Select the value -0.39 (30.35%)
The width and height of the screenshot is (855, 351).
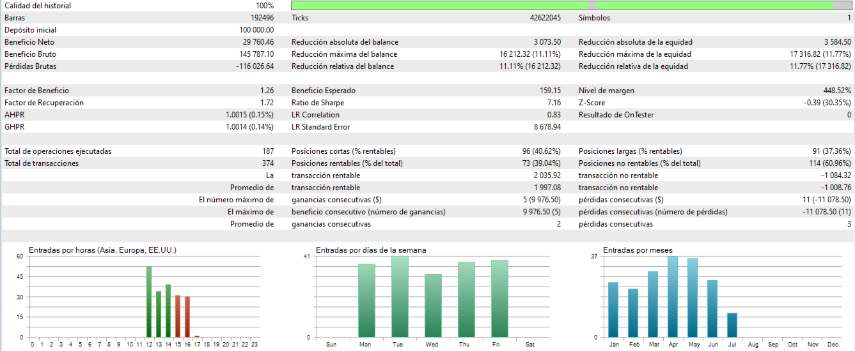click(828, 103)
